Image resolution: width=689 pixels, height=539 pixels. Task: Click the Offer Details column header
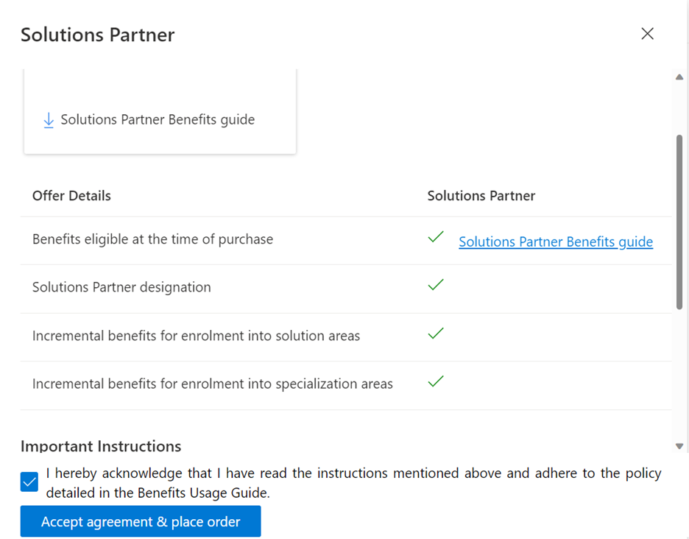click(71, 196)
